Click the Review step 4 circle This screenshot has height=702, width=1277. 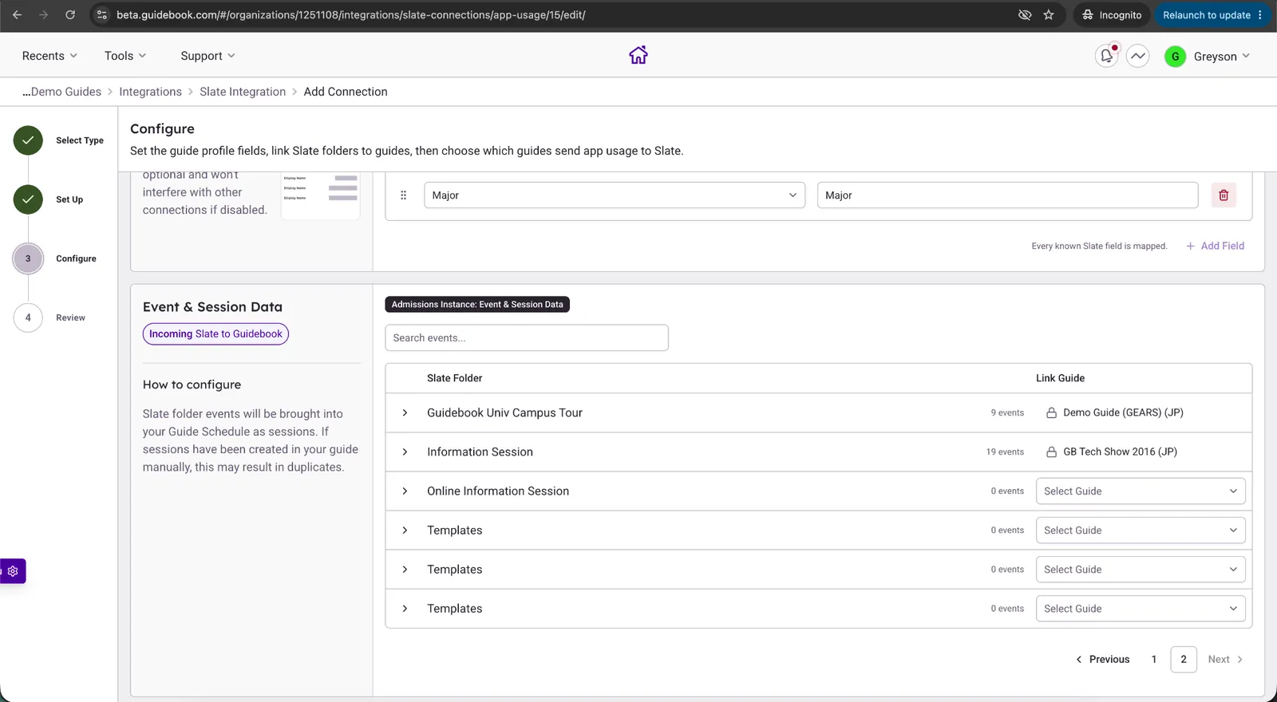(28, 317)
